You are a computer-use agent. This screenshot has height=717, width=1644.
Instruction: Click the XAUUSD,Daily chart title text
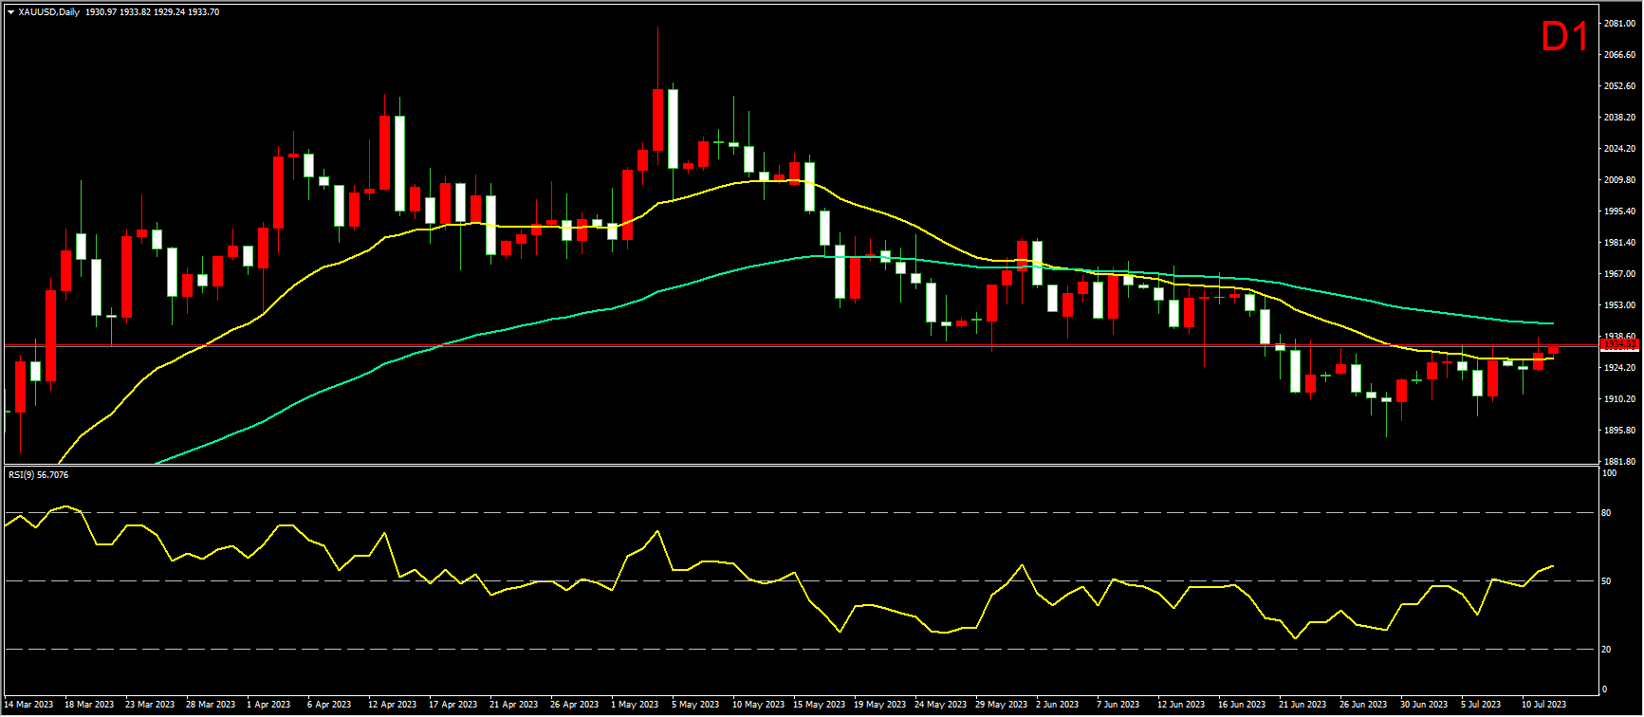click(x=49, y=12)
